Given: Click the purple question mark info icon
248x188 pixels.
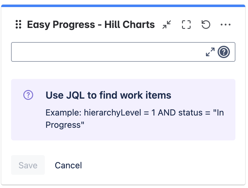Looking at the screenshot, I should click(28, 95).
